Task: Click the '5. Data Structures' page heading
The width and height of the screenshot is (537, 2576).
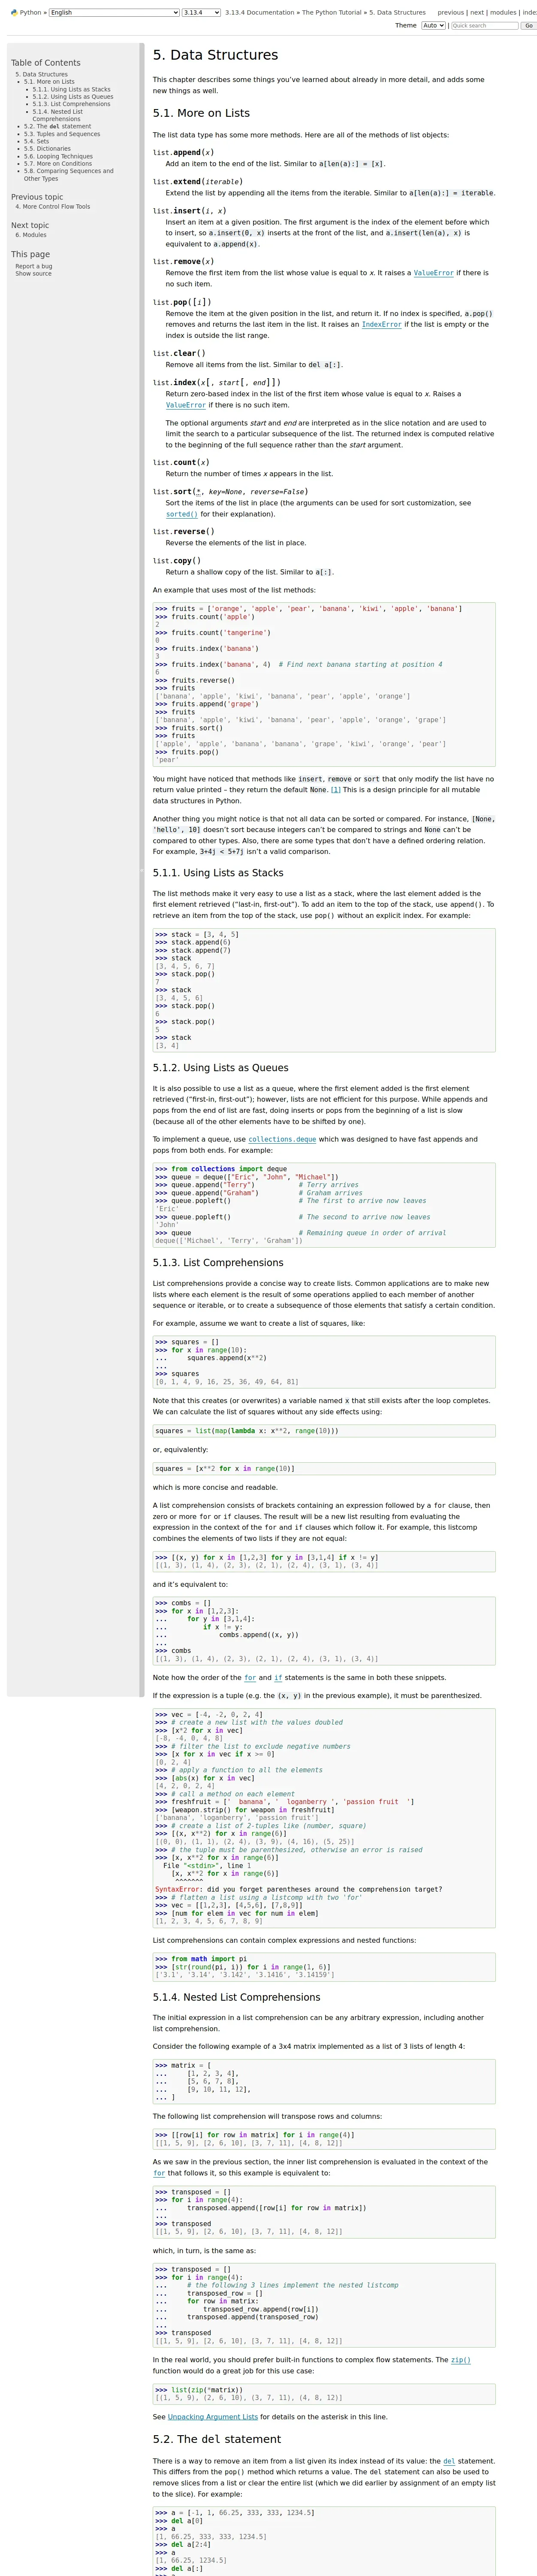Action: [216, 55]
